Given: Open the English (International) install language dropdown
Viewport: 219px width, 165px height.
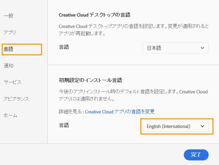Looking at the screenshot, I should (x=176, y=126).
